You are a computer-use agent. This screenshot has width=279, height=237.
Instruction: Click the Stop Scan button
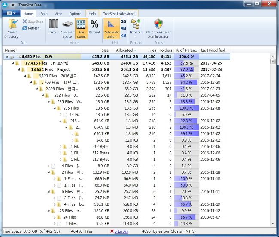(33, 21)
